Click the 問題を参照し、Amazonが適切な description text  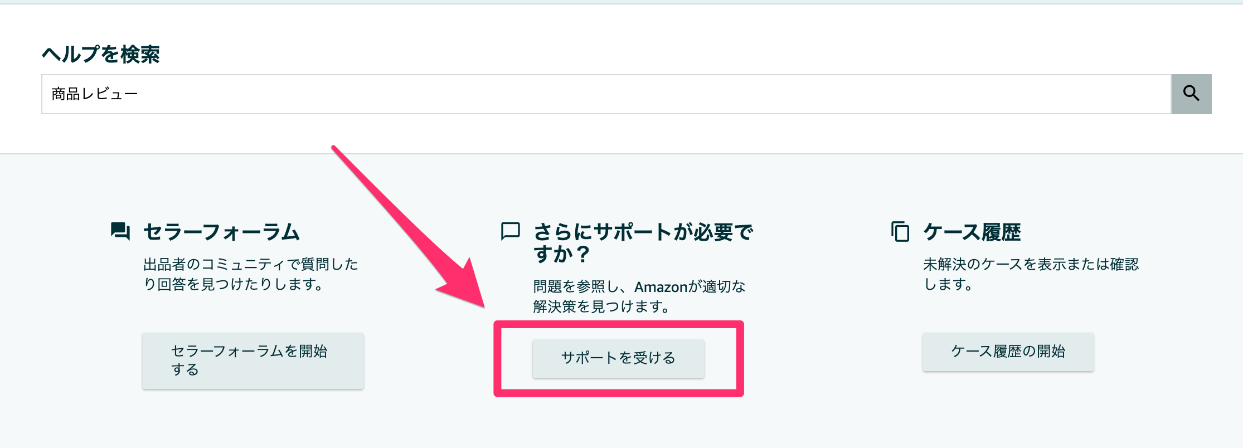(639, 296)
